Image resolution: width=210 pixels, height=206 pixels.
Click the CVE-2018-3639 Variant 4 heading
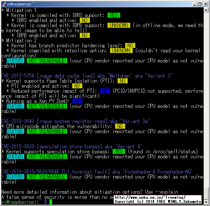click(x=72, y=146)
